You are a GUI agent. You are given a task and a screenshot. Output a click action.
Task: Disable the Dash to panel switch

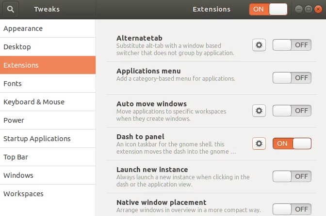coord(292,144)
